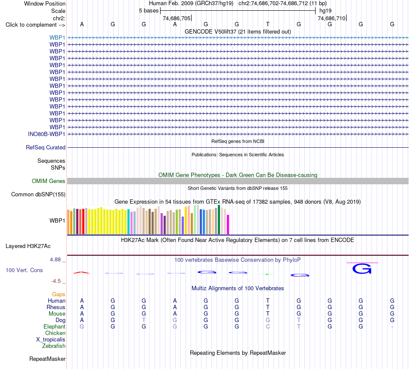The image size is (409, 369).
Task: Click the dash gap in the Elephant row
Action: (x=392, y=327)
